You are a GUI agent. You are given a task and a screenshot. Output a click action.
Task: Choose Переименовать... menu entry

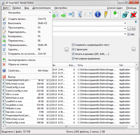(27, 45)
